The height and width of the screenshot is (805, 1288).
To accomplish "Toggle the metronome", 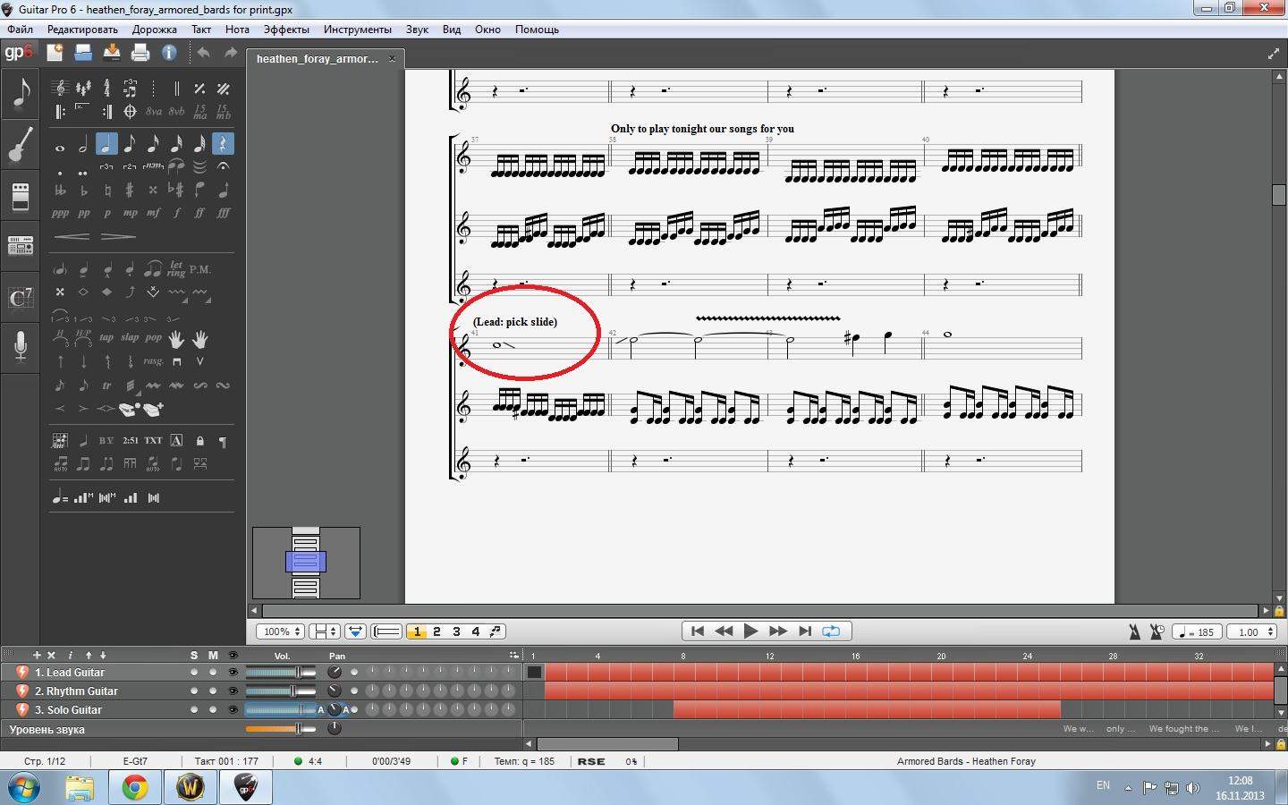I will point(1134,632).
